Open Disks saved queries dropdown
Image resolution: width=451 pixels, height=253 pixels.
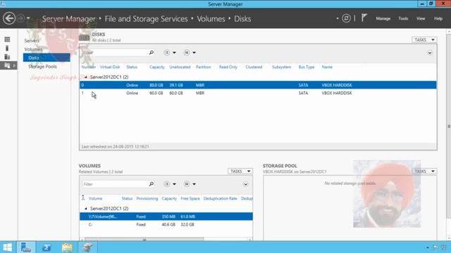coord(190,53)
